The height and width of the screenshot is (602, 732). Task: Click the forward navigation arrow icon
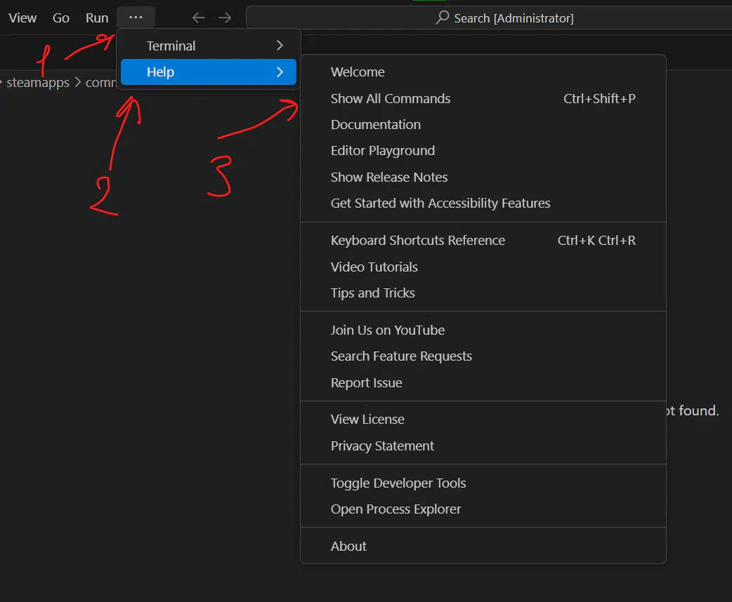225,18
